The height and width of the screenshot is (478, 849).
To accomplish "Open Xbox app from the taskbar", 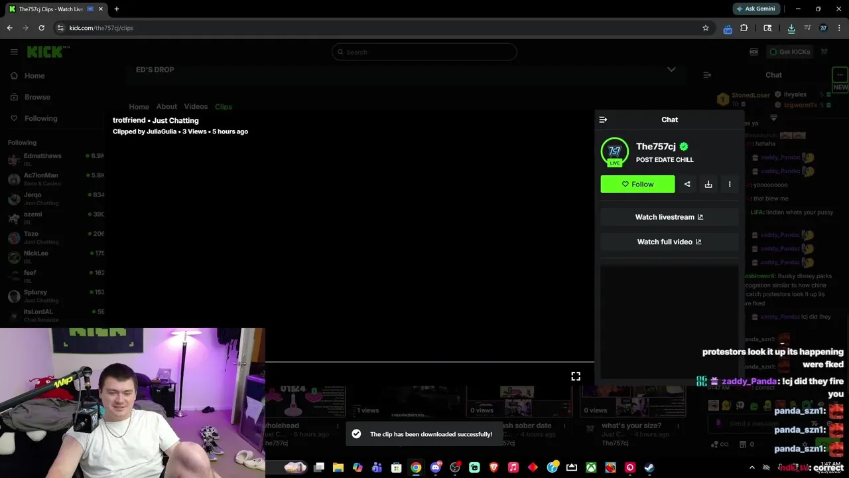I will tap(591, 467).
